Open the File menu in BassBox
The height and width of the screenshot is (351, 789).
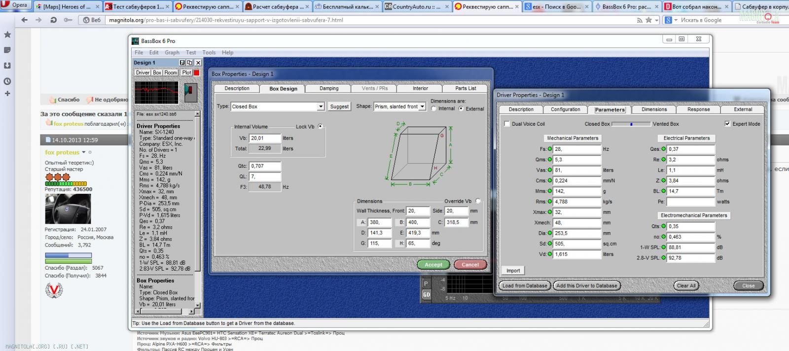click(139, 52)
